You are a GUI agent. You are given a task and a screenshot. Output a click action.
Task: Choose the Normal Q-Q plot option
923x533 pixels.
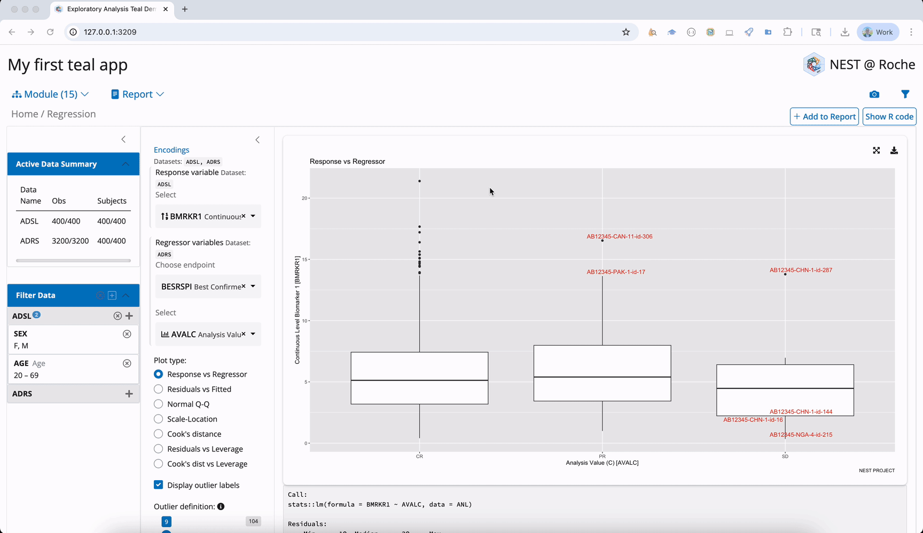pos(158,404)
